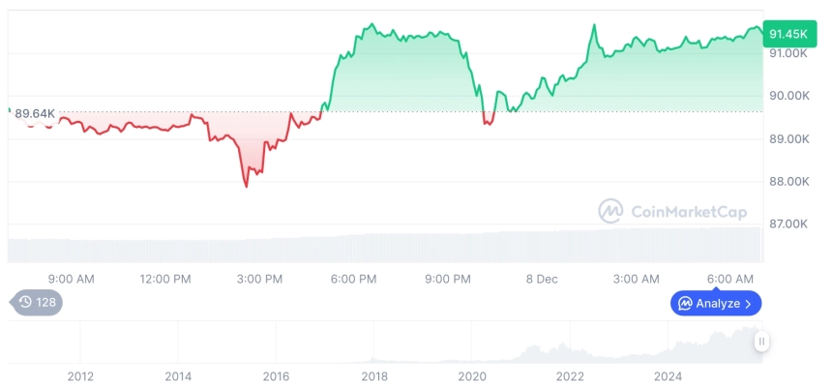The width and height of the screenshot is (832, 388).
Task: Click the 2020 year label on timeline
Action: coord(472,376)
